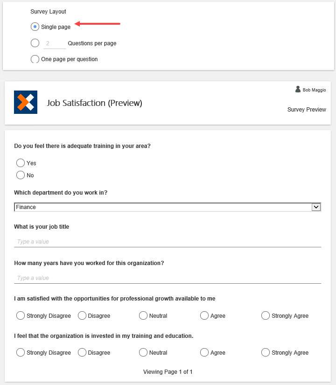
Task: Select 'One page per question' layout
Action: [x=35, y=59]
